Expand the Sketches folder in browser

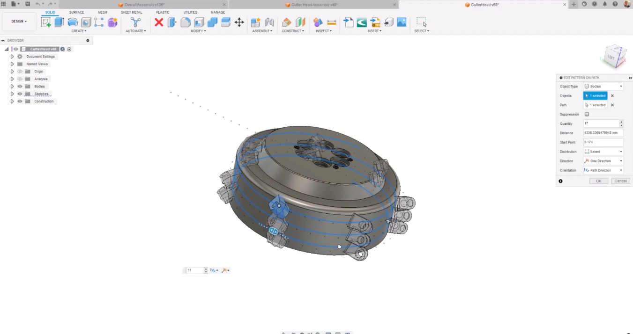point(12,94)
